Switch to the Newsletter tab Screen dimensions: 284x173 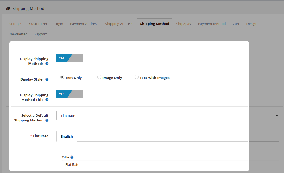point(18,34)
